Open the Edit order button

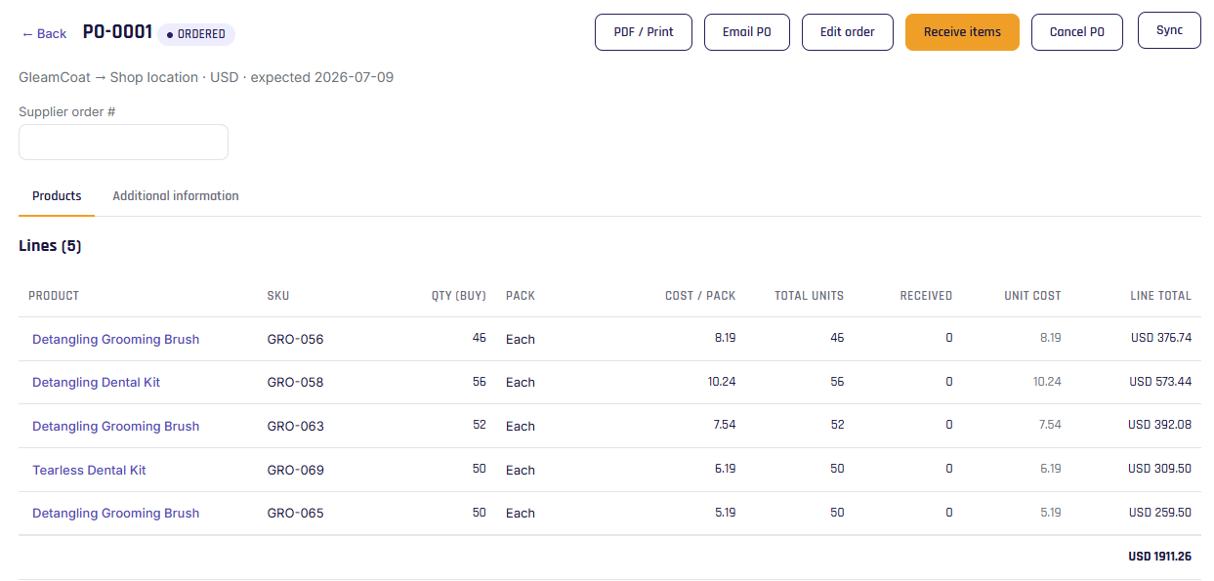(848, 31)
